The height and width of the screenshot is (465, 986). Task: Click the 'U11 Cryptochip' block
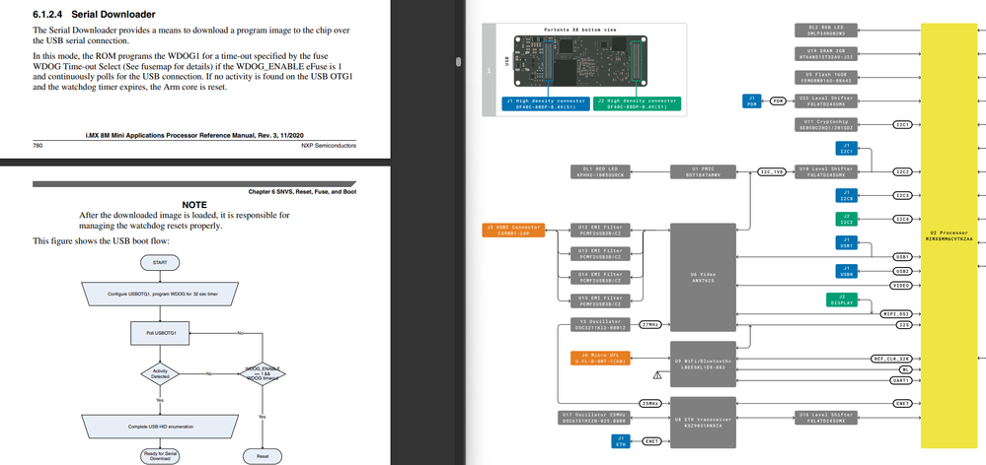827,124
